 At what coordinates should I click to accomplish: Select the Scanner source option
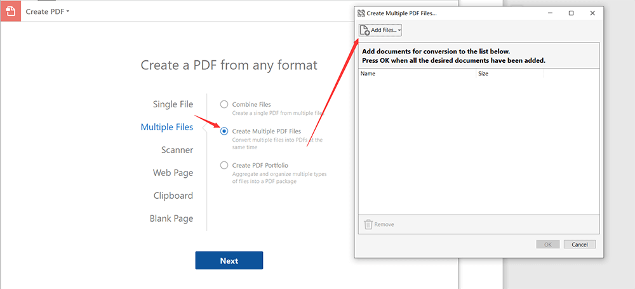click(177, 150)
